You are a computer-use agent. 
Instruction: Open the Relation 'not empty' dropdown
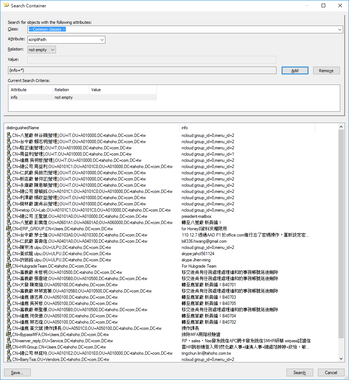coord(53,50)
